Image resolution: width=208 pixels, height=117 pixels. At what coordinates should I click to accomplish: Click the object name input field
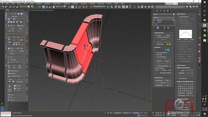pyautogui.click(x=162, y=14)
